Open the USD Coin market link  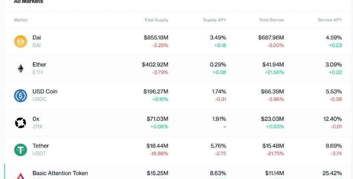(x=45, y=92)
